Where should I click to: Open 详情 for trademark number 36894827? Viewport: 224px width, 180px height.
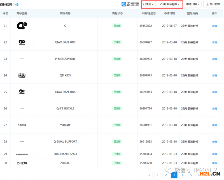click(214, 42)
